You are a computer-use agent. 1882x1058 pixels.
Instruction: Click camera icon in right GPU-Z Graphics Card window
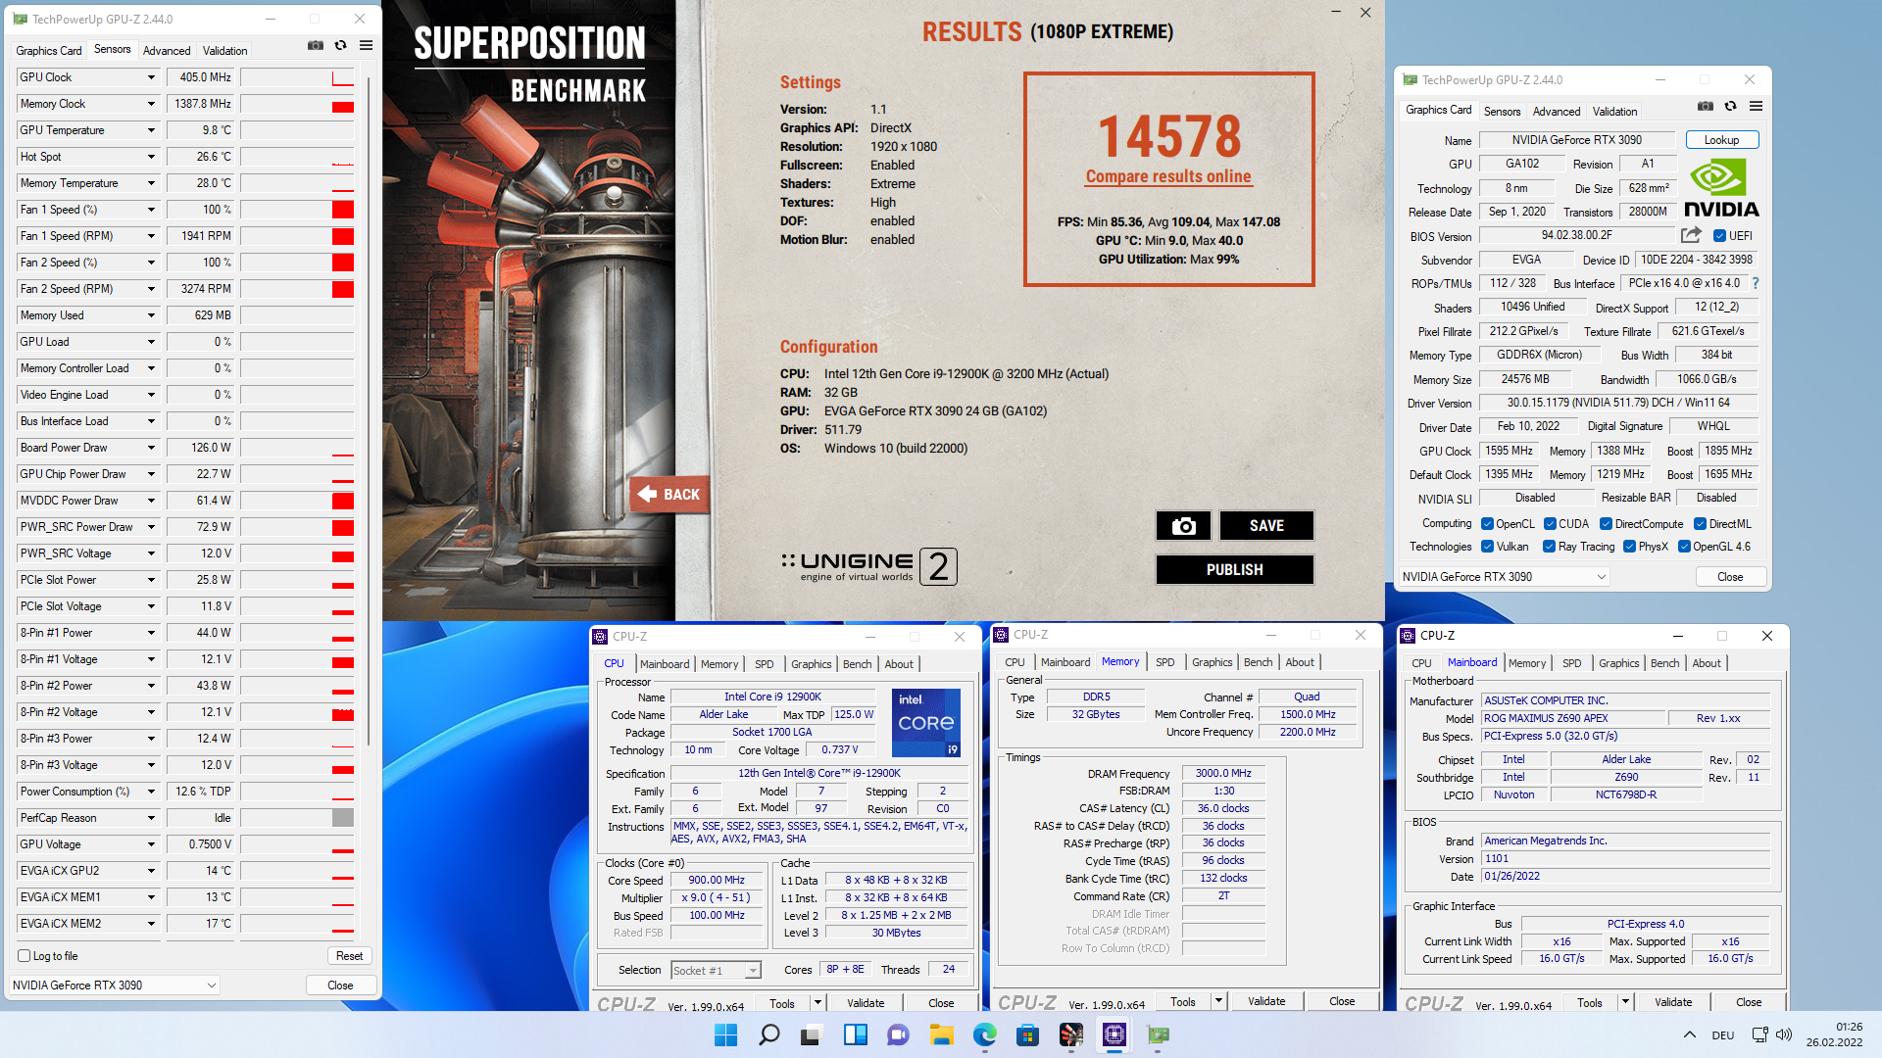(x=1706, y=106)
